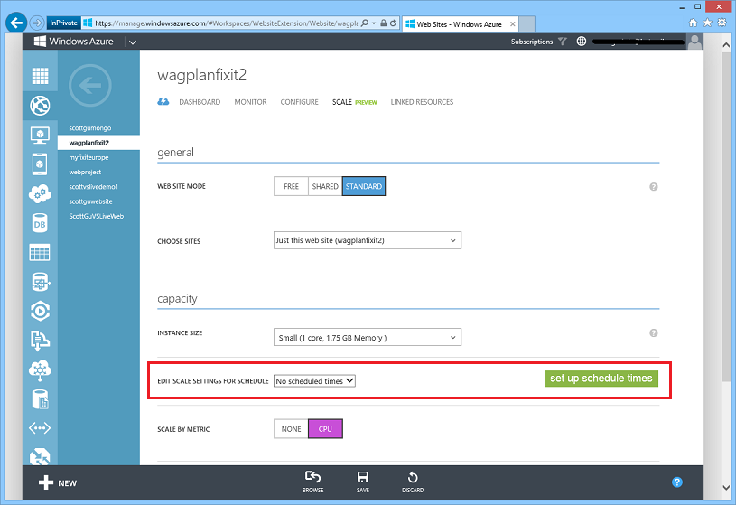This screenshot has height=505, width=736.
Task: Click the large back arrow circle
Action: (90, 86)
